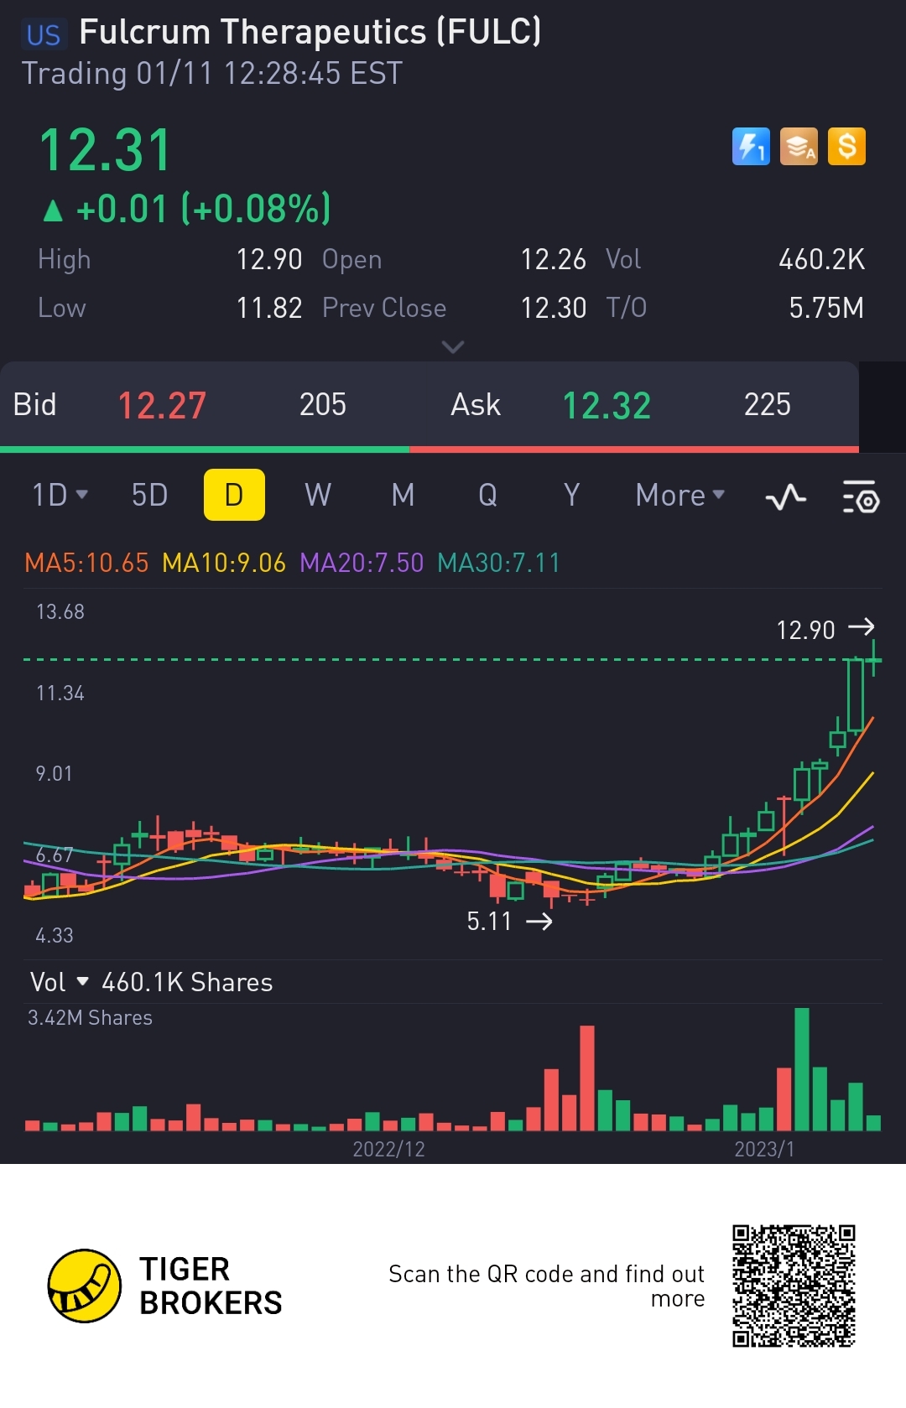Tap the Tiger Brokers logo
The height and width of the screenshot is (1408, 906).
pos(164,1286)
